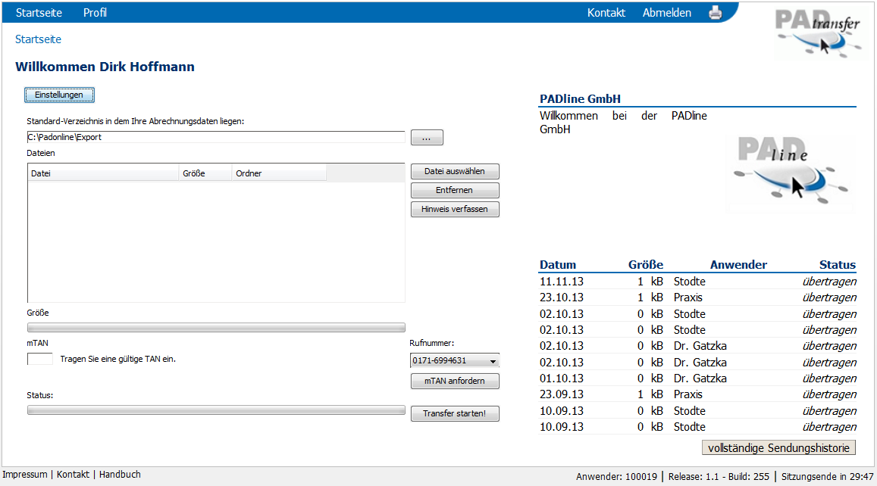877x486 pixels.
Task: Focus the mTAN input field
Action: [x=40, y=359]
